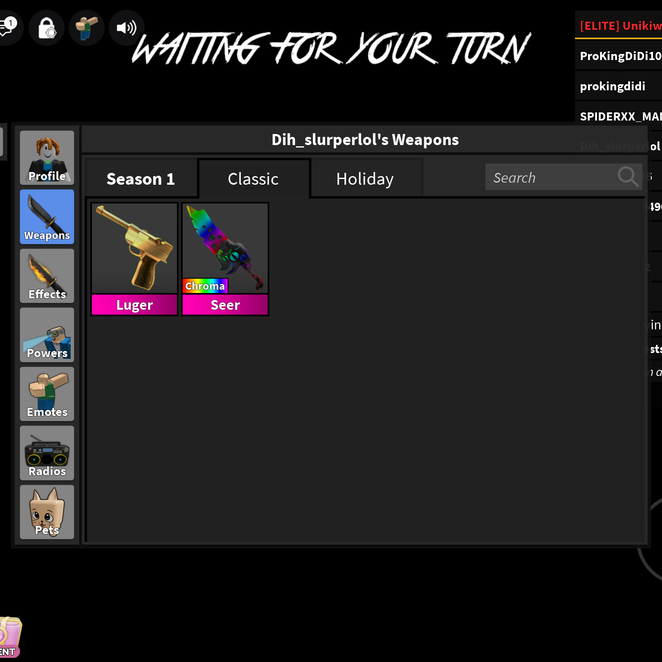Switch to the Classic tab
This screenshot has height=662, width=662.
(253, 179)
